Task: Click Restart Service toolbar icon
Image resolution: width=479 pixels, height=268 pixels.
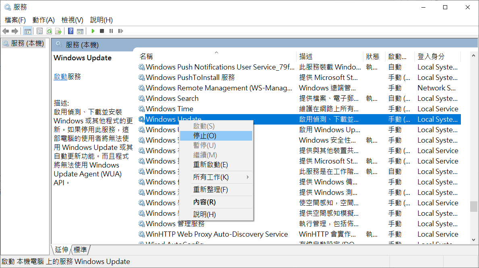Action: coord(121,31)
